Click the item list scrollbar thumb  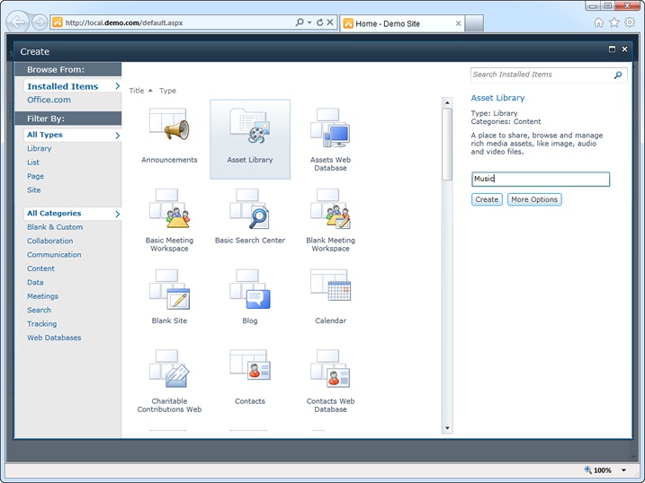pyautogui.click(x=447, y=144)
